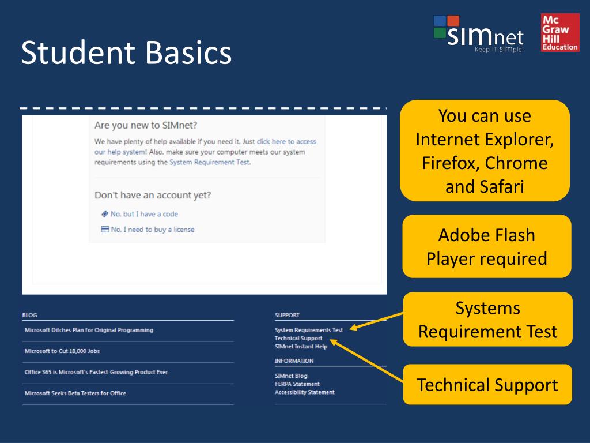590x443 pixels.
Task: Click the SIMnet logo
Action: click(479, 34)
